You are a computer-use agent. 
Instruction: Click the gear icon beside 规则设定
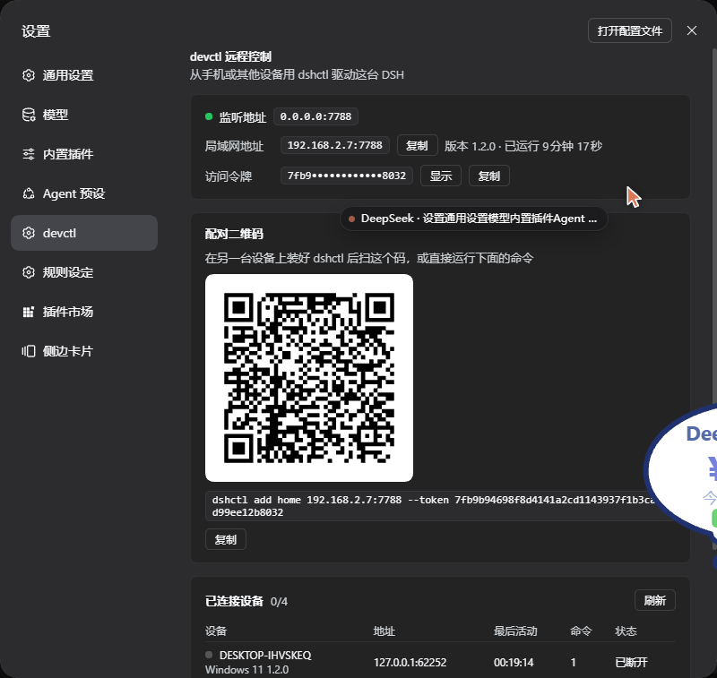[x=29, y=272]
